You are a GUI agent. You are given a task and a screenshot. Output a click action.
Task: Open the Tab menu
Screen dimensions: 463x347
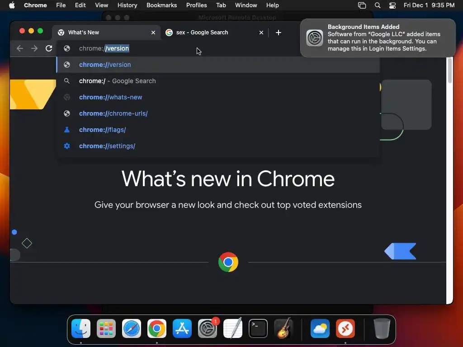pos(221,5)
